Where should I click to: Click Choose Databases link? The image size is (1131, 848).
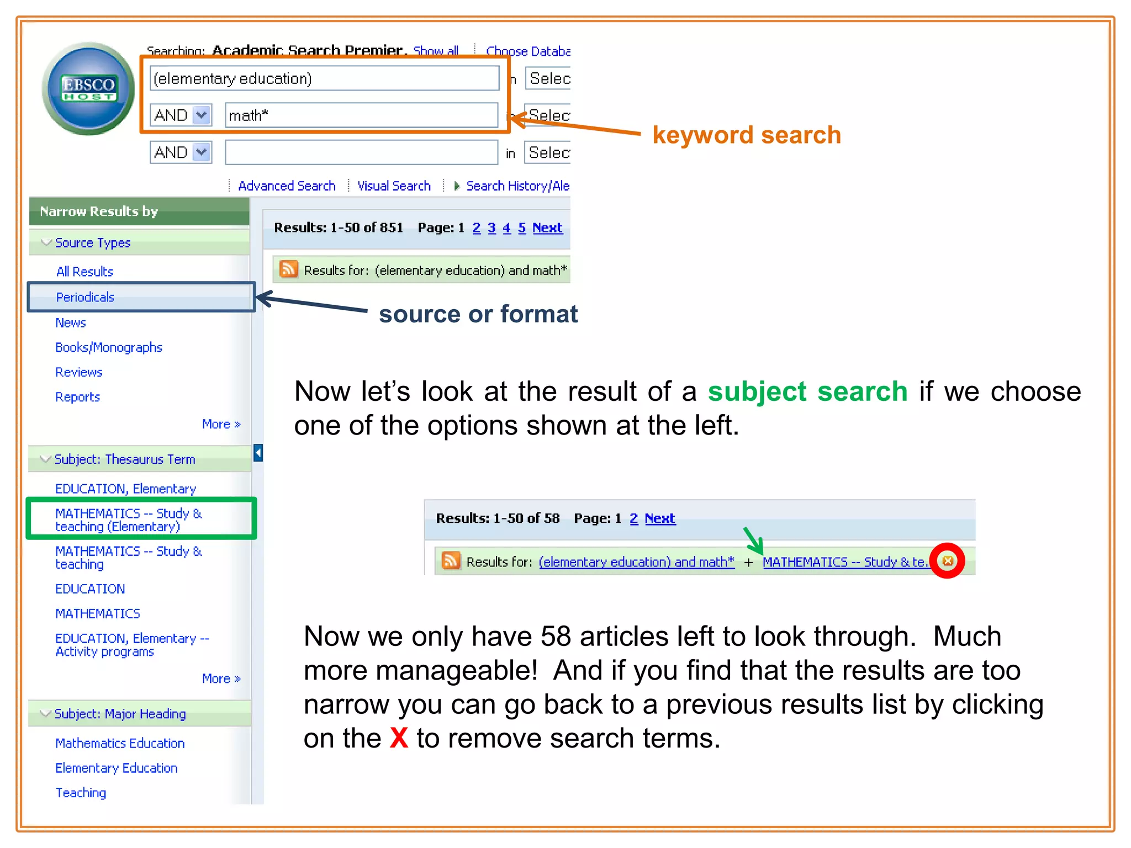coord(528,51)
